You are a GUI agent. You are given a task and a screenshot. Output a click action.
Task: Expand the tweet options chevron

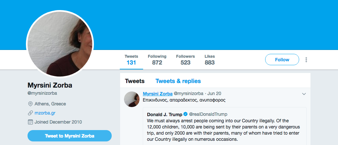coord(304,94)
